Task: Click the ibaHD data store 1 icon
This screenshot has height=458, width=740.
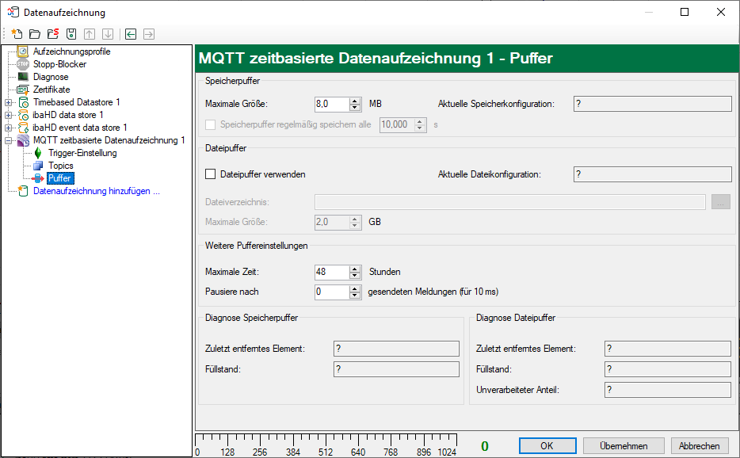Action: point(23,115)
